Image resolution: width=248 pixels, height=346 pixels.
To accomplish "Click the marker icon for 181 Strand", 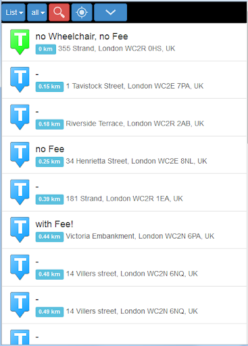I will point(20,192).
